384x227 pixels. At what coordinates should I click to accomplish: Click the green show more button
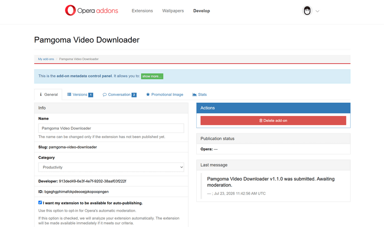pyautogui.click(x=152, y=77)
